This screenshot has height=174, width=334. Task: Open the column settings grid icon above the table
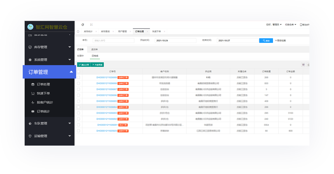click(x=303, y=65)
